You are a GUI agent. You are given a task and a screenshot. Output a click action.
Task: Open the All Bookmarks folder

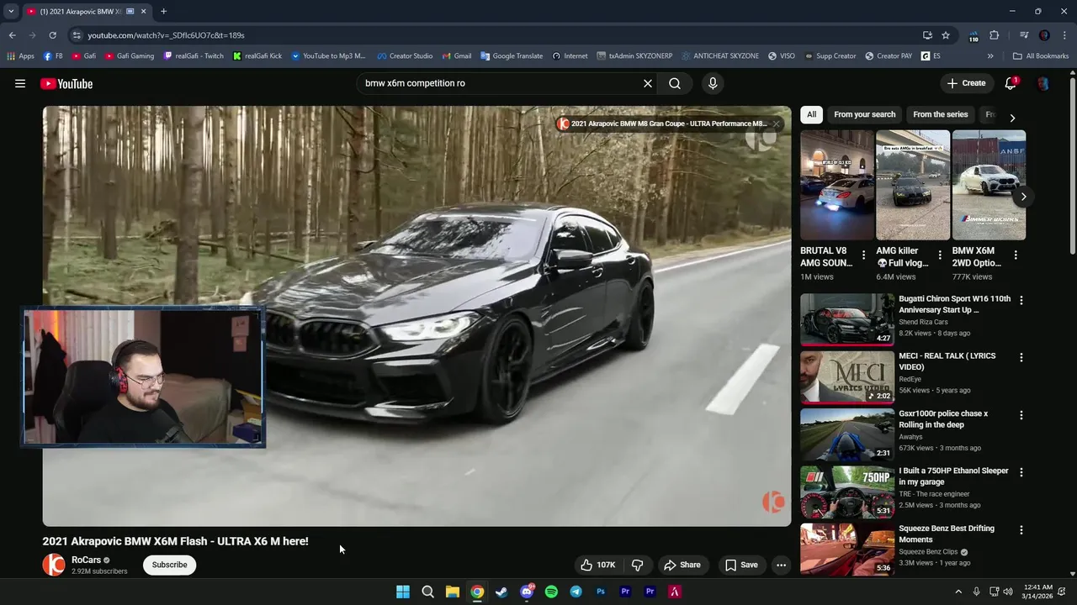[1041, 56]
